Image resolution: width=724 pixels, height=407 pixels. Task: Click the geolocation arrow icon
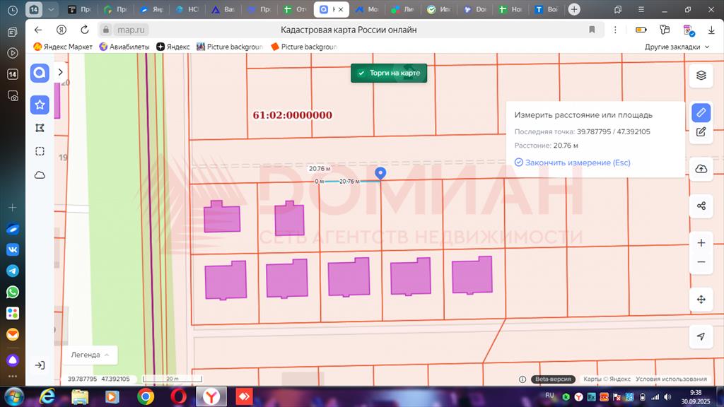701,336
